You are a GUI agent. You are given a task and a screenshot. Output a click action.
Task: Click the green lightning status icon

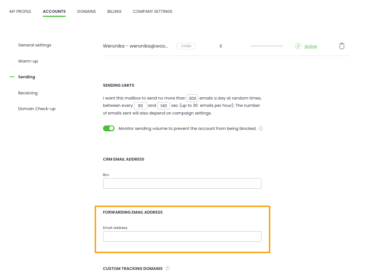pos(298,46)
